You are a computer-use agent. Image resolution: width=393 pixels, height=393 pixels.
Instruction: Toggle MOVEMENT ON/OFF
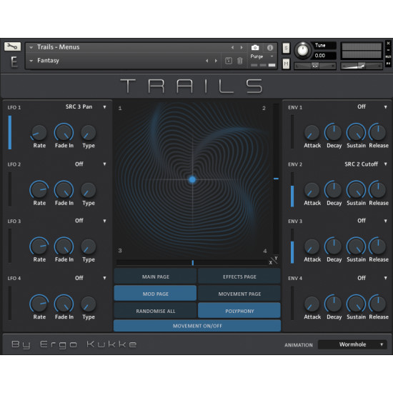pyautogui.click(x=197, y=326)
